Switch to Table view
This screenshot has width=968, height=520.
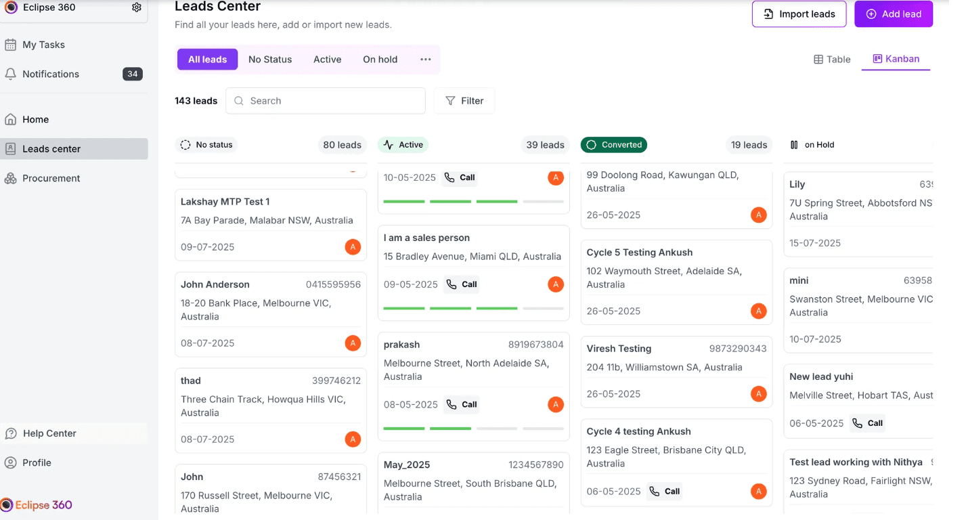pyautogui.click(x=832, y=60)
